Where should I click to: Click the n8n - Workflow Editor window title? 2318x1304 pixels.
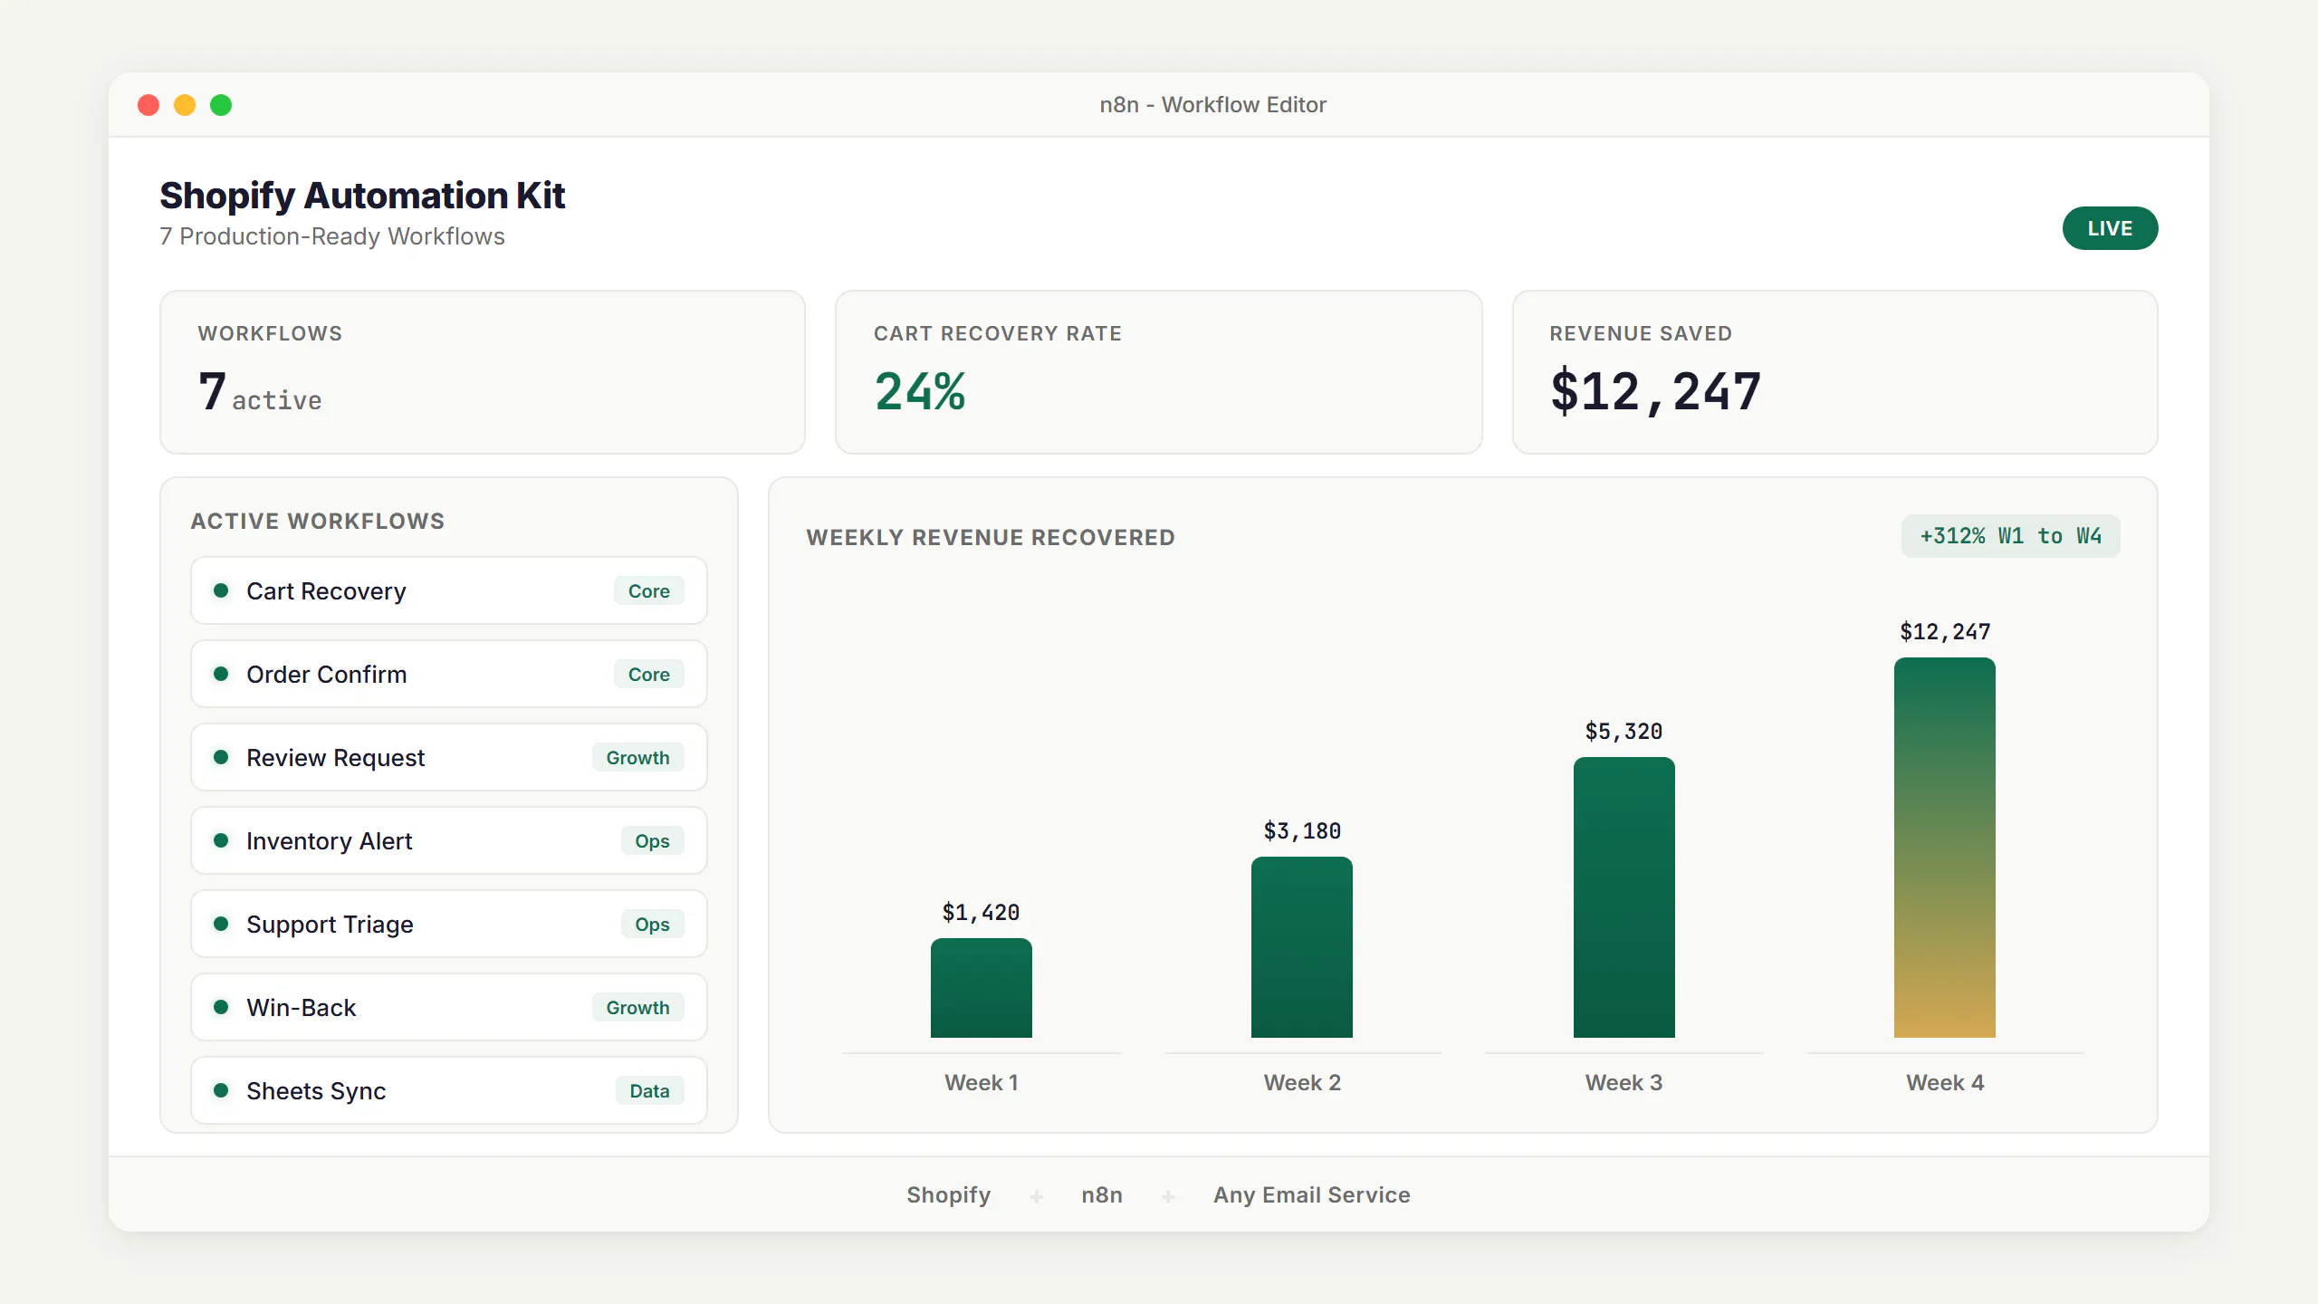coord(1213,105)
